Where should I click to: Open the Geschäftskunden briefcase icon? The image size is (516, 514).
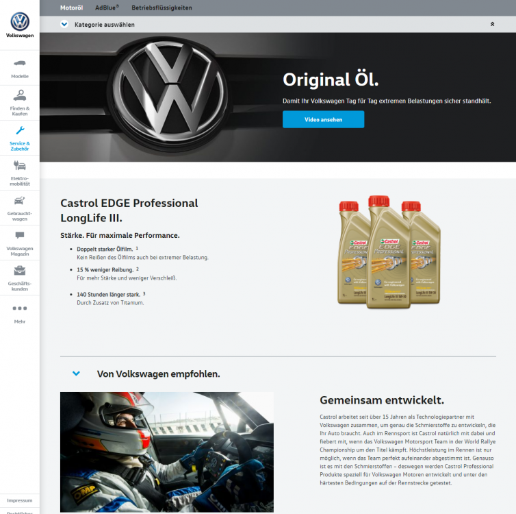click(x=20, y=270)
